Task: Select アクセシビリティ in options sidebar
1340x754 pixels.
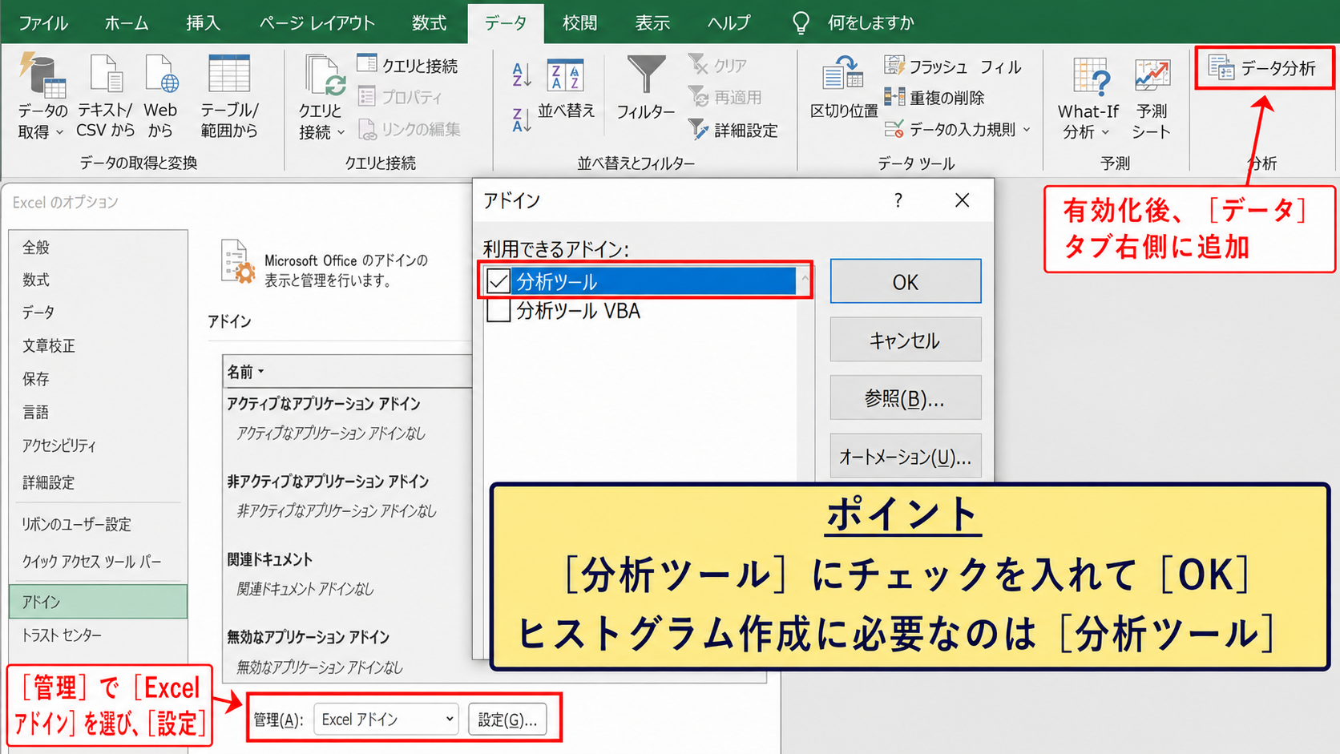Action: pos(98,446)
